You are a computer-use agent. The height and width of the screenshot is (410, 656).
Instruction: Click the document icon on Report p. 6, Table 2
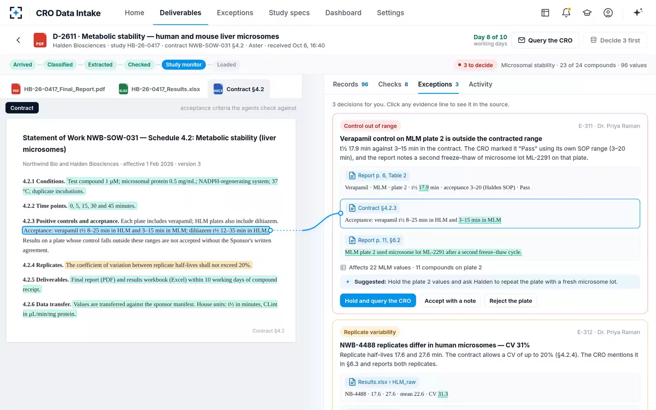click(352, 175)
